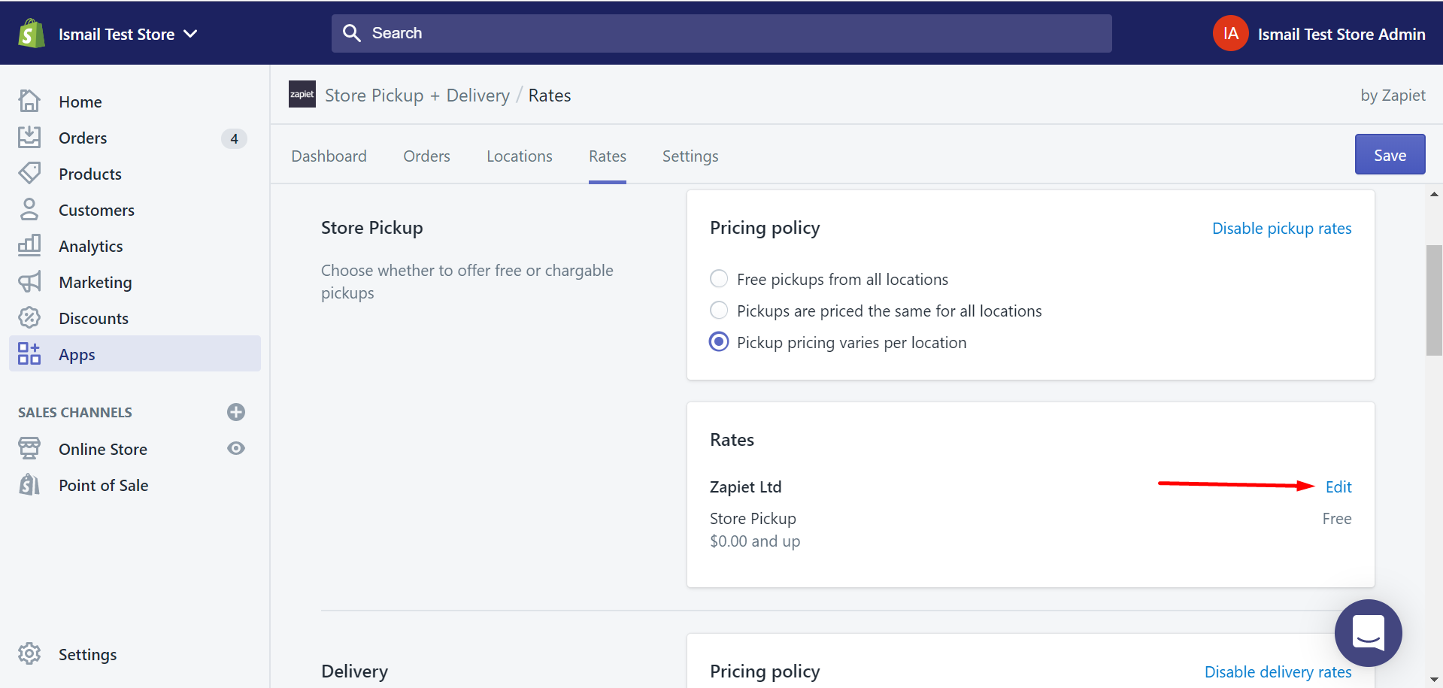Open Marketing in sidebar
Image resolution: width=1443 pixels, height=688 pixels.
click(95, 283)
